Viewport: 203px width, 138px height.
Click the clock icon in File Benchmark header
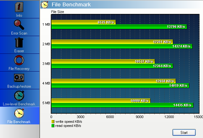coord(45,5)
